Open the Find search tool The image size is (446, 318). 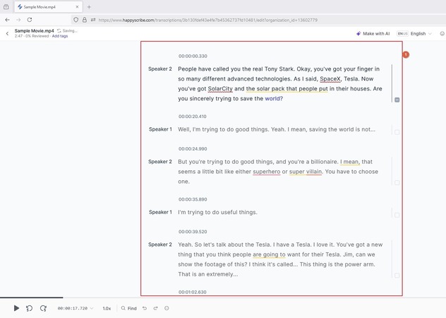point(129,308)
